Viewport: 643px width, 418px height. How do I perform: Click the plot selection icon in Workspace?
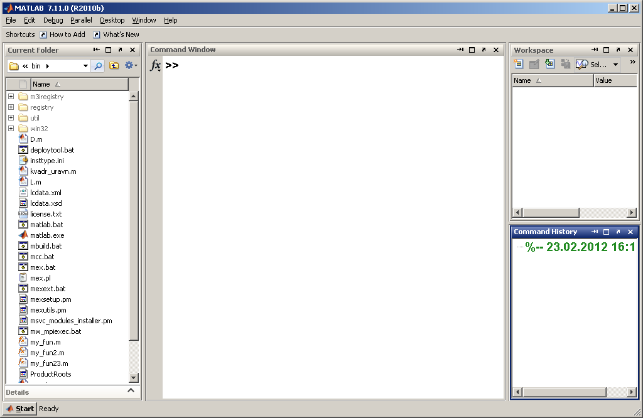tap(581, 65)
